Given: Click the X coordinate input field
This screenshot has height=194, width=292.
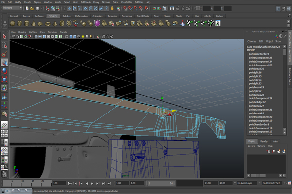Looking at the screenshot, I should [207, 8].
